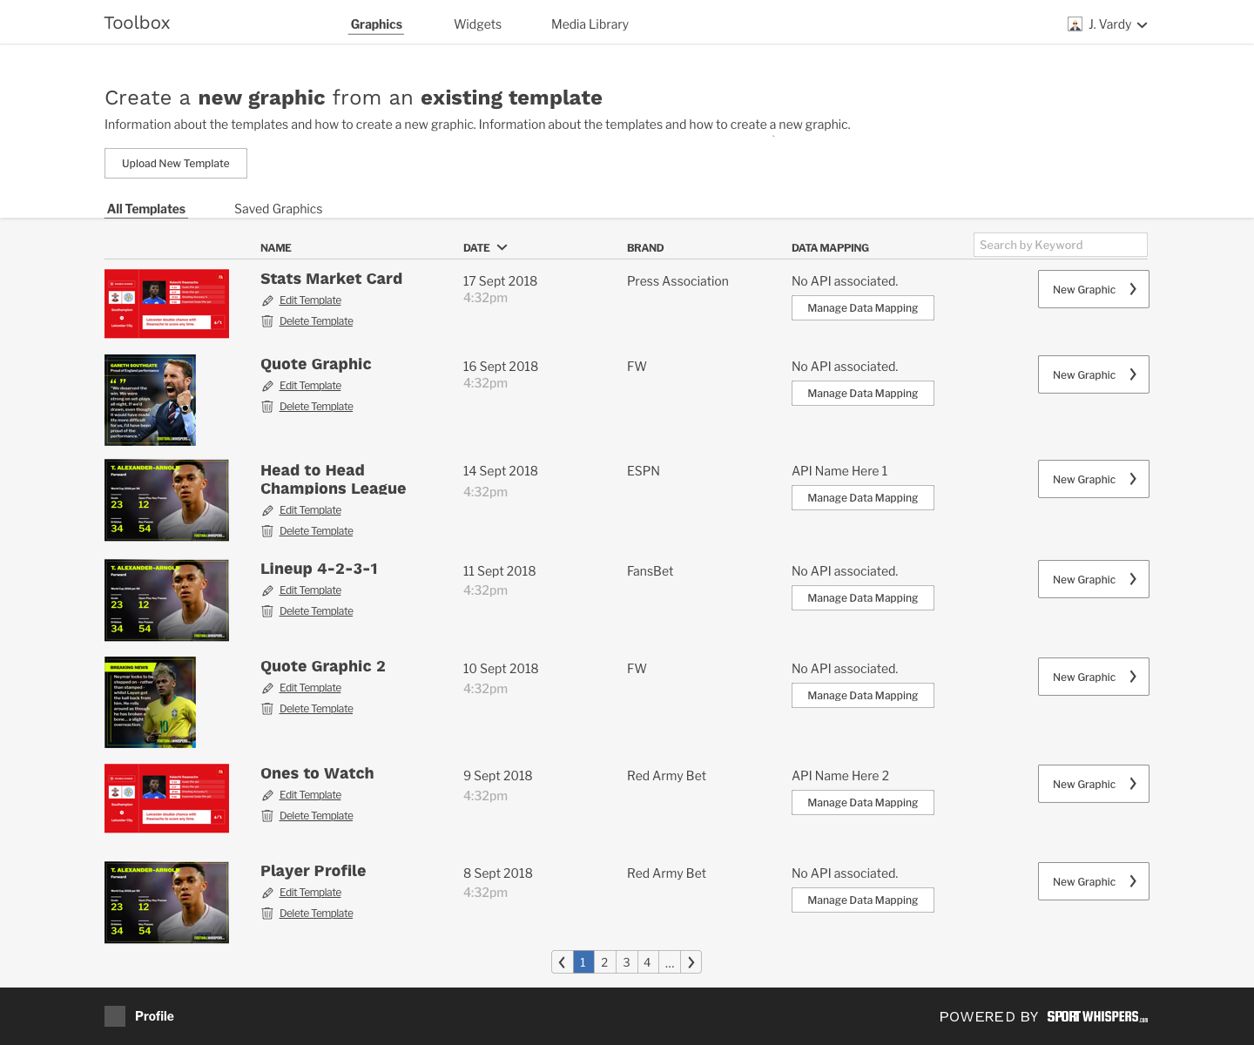Click Delete Template link for Lineup 4-2-3-1
1254x1045 pixels.
[316, 611]
